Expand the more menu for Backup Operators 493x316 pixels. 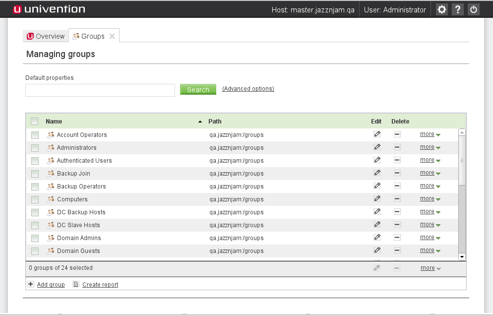pos(430,186)
